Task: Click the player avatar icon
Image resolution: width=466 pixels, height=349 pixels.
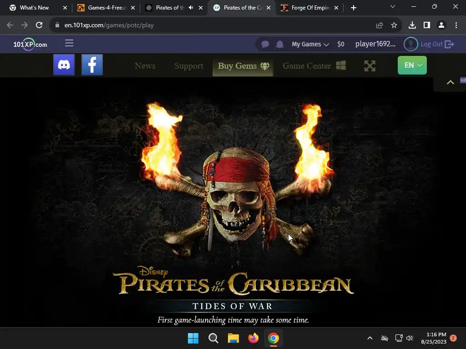Action: pyautogui.click(x=411, y=44)
